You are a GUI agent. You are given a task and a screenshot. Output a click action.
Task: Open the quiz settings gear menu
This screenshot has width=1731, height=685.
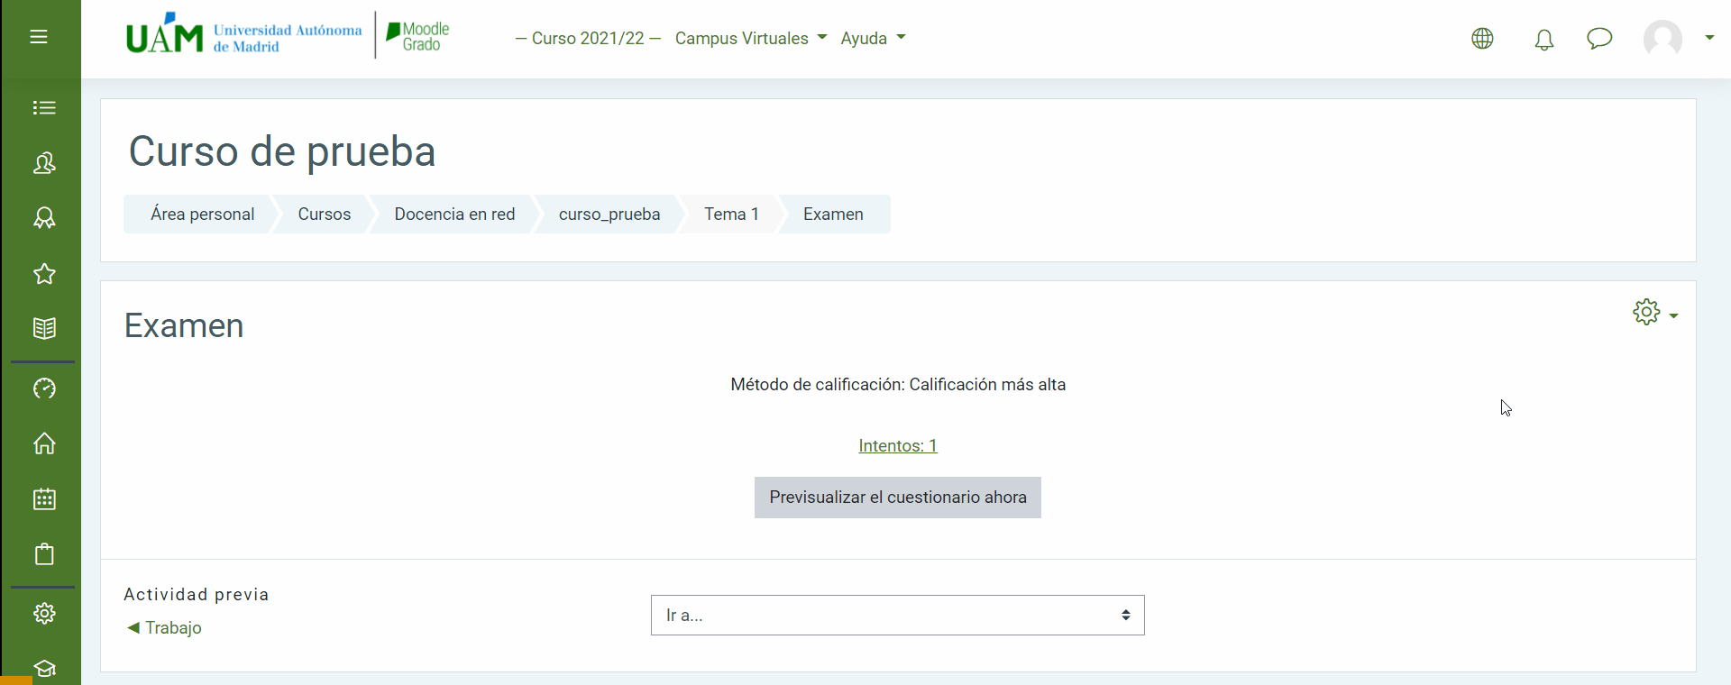(x=1653, y=313)
